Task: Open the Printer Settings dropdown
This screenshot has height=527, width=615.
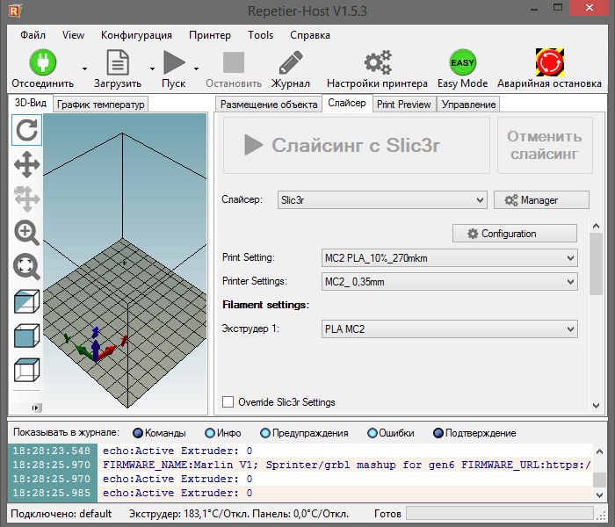Action: 450,282
